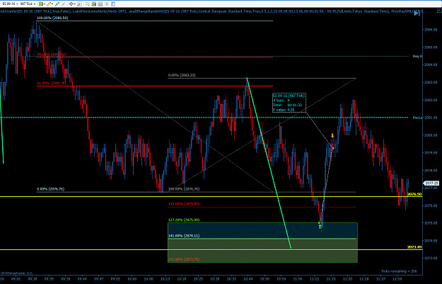Select the 61.80% (2082.78) red Fibonacci label

[52, 84]
